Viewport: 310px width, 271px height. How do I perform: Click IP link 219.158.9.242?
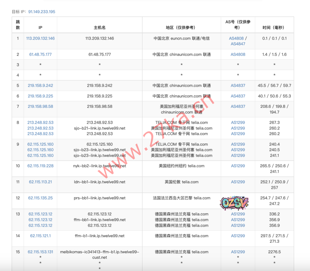[40, 85]
